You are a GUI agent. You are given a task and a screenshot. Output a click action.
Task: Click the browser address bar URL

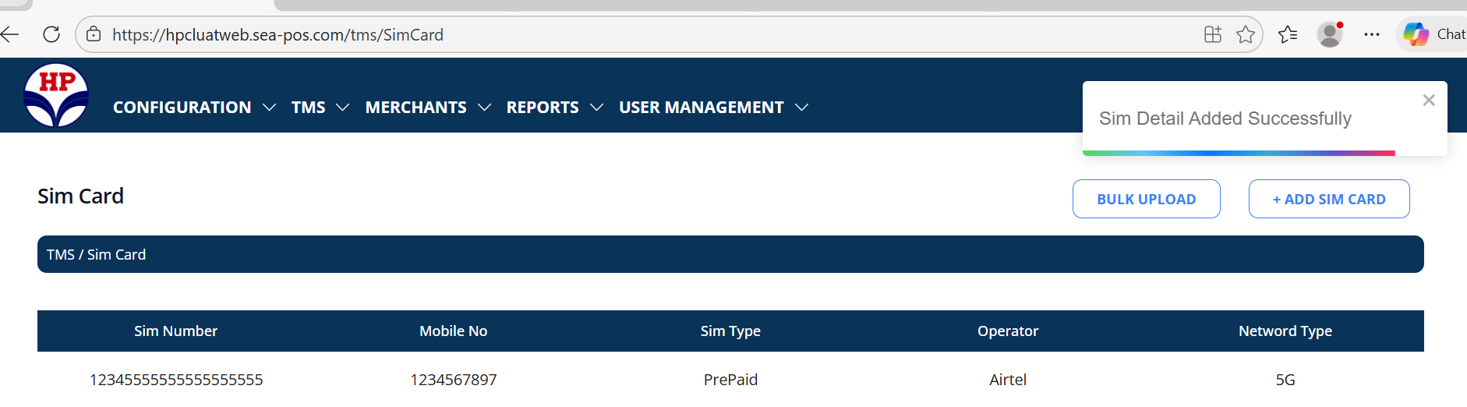(x=277, y=34)
